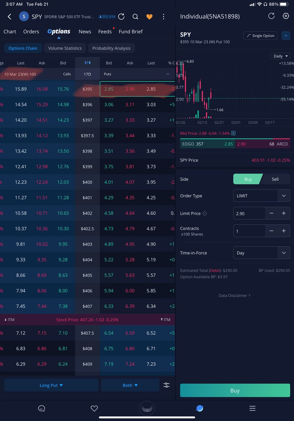
Task: Collapse the 10 Mar 23 expiration chevron
Action: tap(168, 74)
